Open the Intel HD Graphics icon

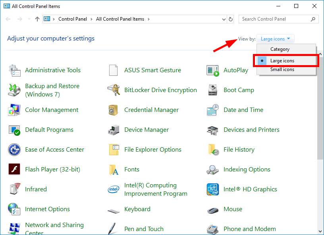click(213, 189)
